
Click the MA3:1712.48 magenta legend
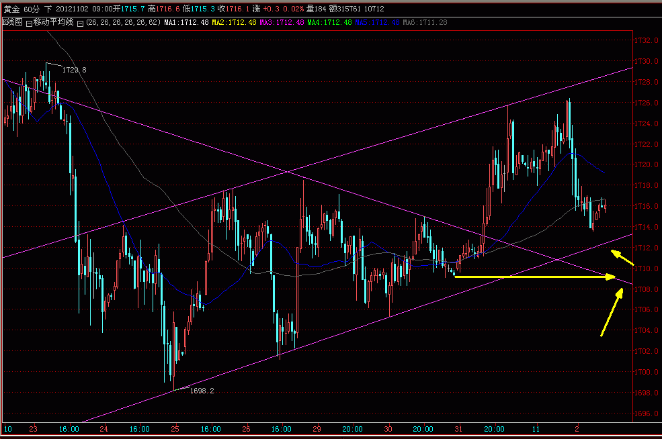pyautogui.click(x=282, y=22)
